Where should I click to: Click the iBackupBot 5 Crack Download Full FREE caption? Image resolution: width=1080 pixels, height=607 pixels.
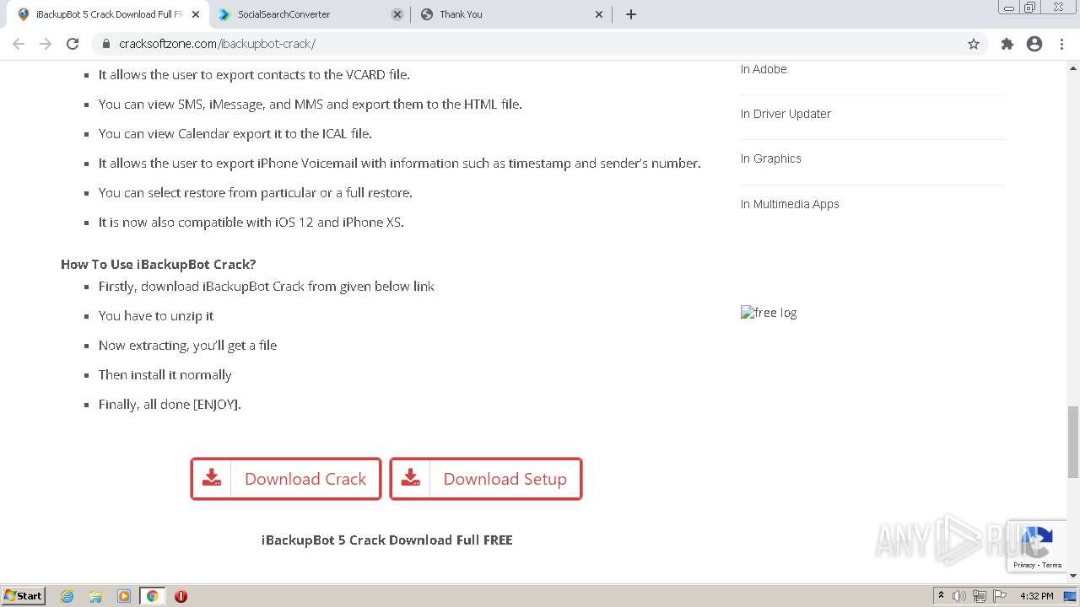point(387,540)
